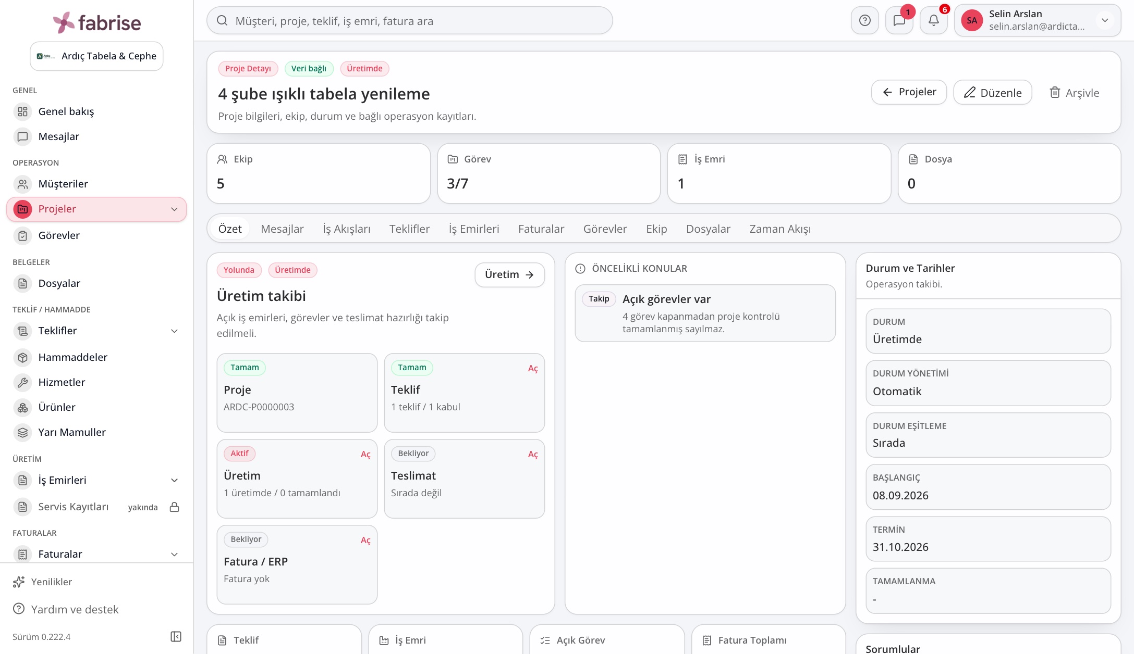
Task: Click the Servis Kayıtları lock icon
Action: click(175, 507)
